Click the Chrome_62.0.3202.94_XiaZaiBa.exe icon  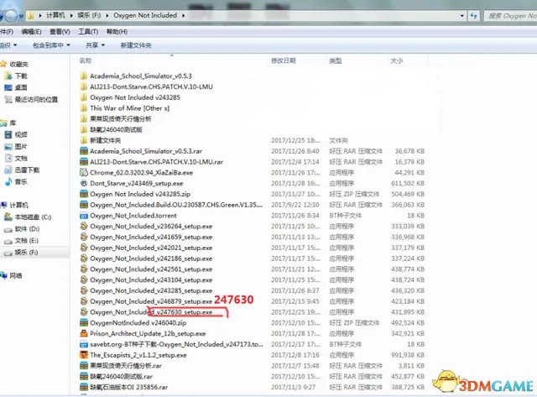[84, 172]
